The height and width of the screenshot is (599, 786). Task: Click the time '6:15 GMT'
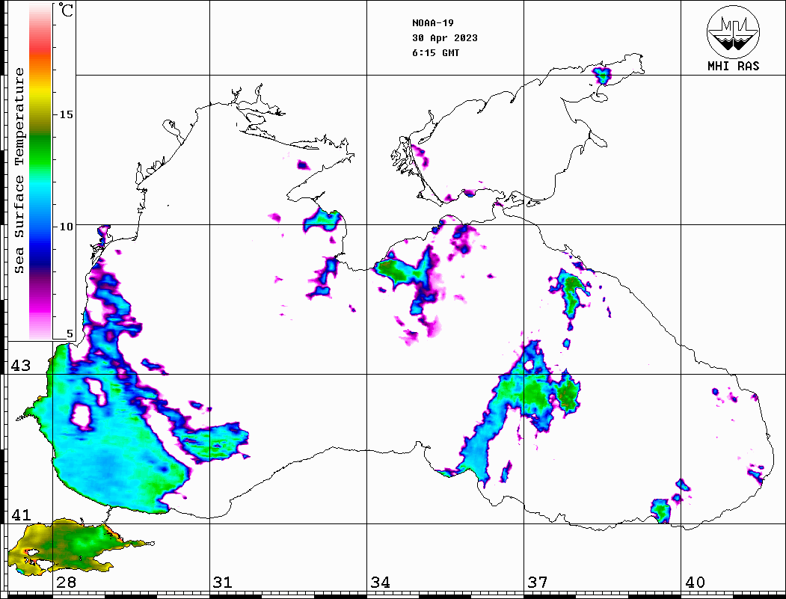[x=435, y=53]
